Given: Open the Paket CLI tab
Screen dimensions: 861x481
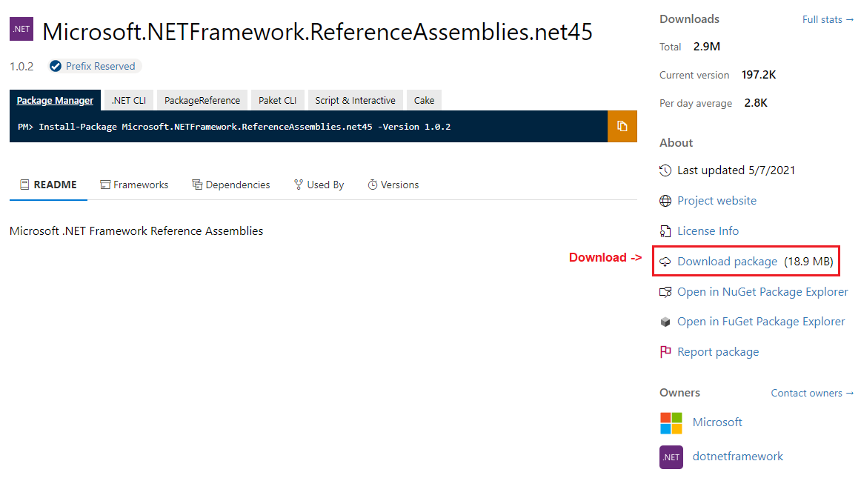Looking at the screenshot, I should click(x=277, y=100).
